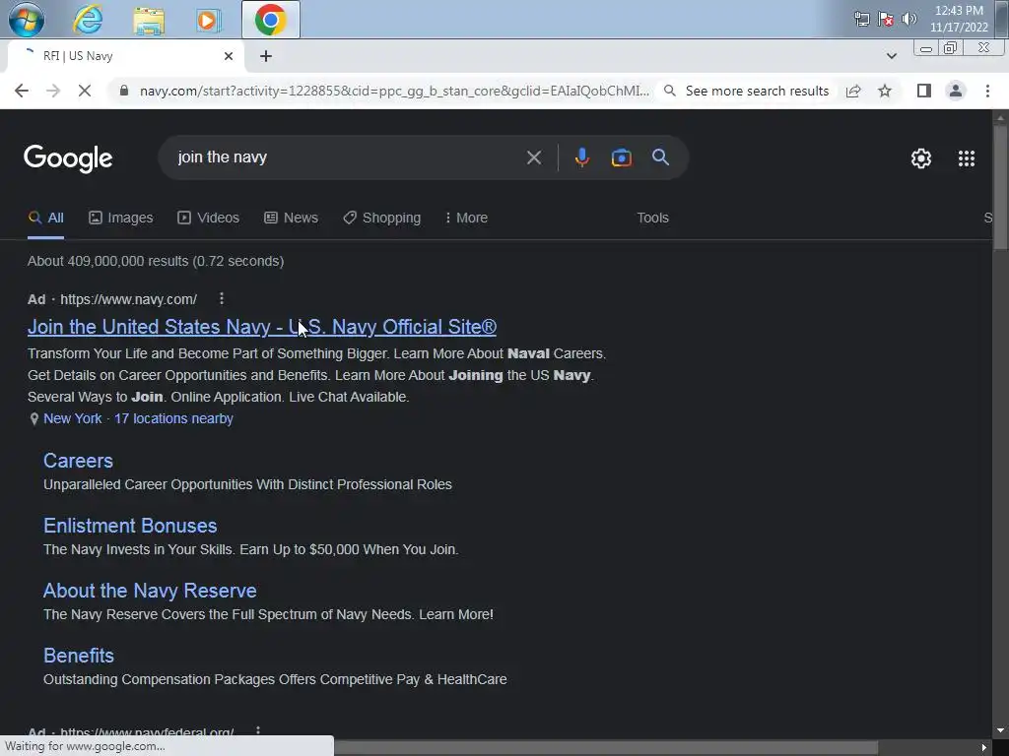Open the volume control in the system tray

[908, 19]
